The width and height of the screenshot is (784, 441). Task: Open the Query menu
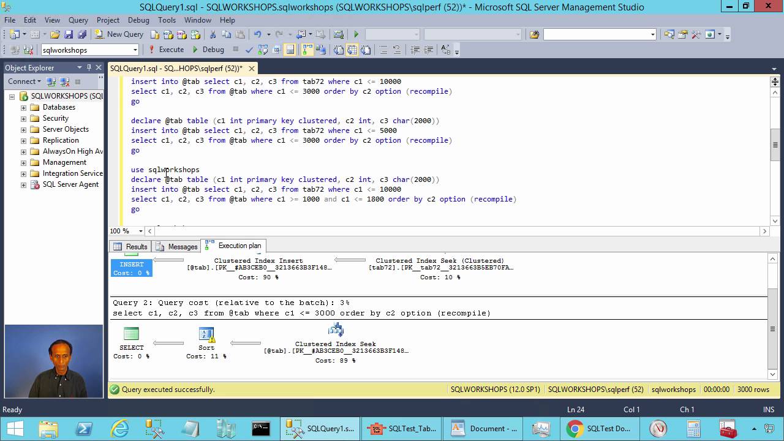78,20
